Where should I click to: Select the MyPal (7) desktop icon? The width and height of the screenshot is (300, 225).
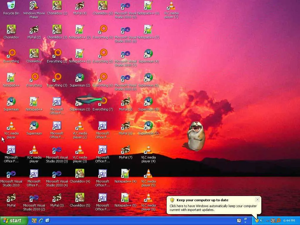[x=125, y=152]
